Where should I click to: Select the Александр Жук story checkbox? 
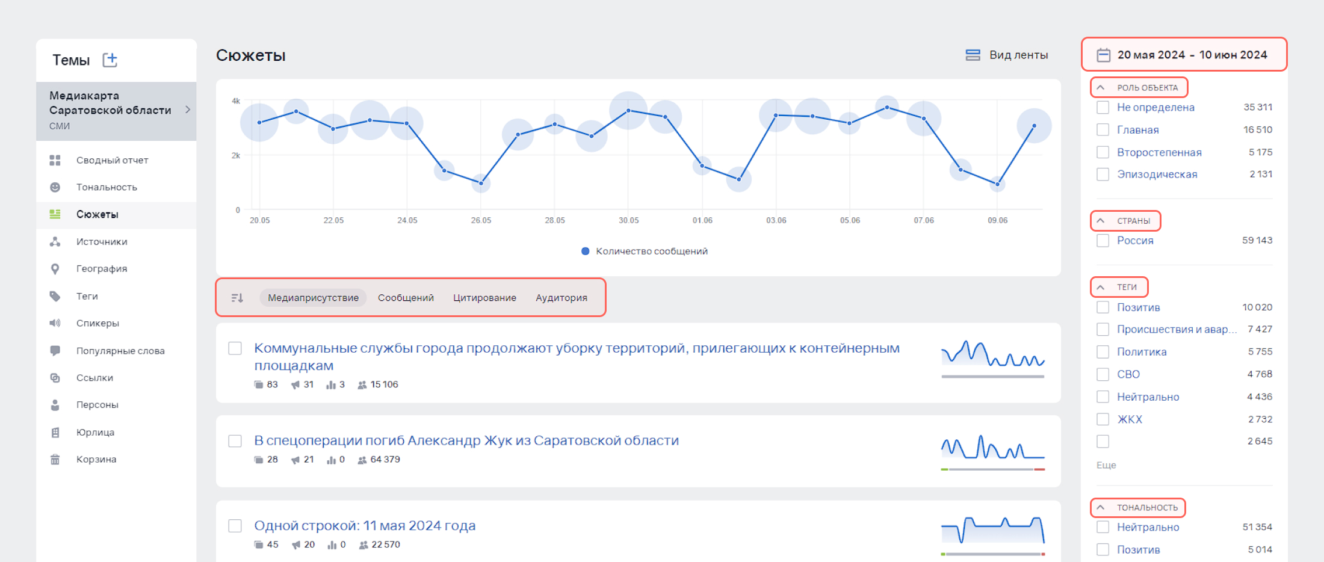[235, 441]
